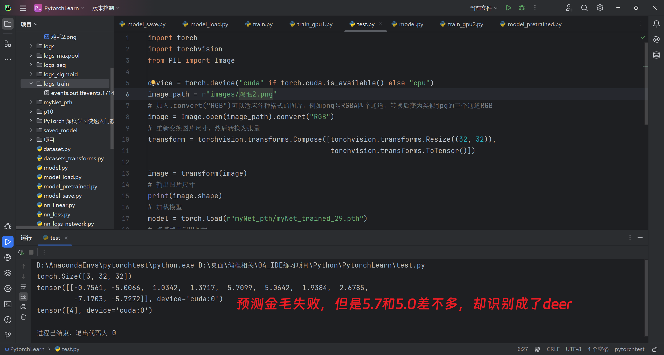Screen dimensions: 664x355
Task: Run the current file with the green play icon
Action: tap(508, 8)
